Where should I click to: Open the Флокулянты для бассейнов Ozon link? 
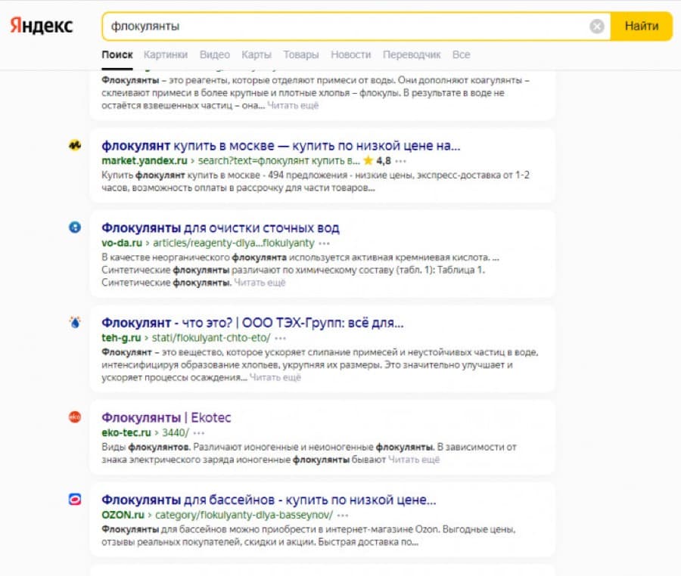click(x=269, y=500)
